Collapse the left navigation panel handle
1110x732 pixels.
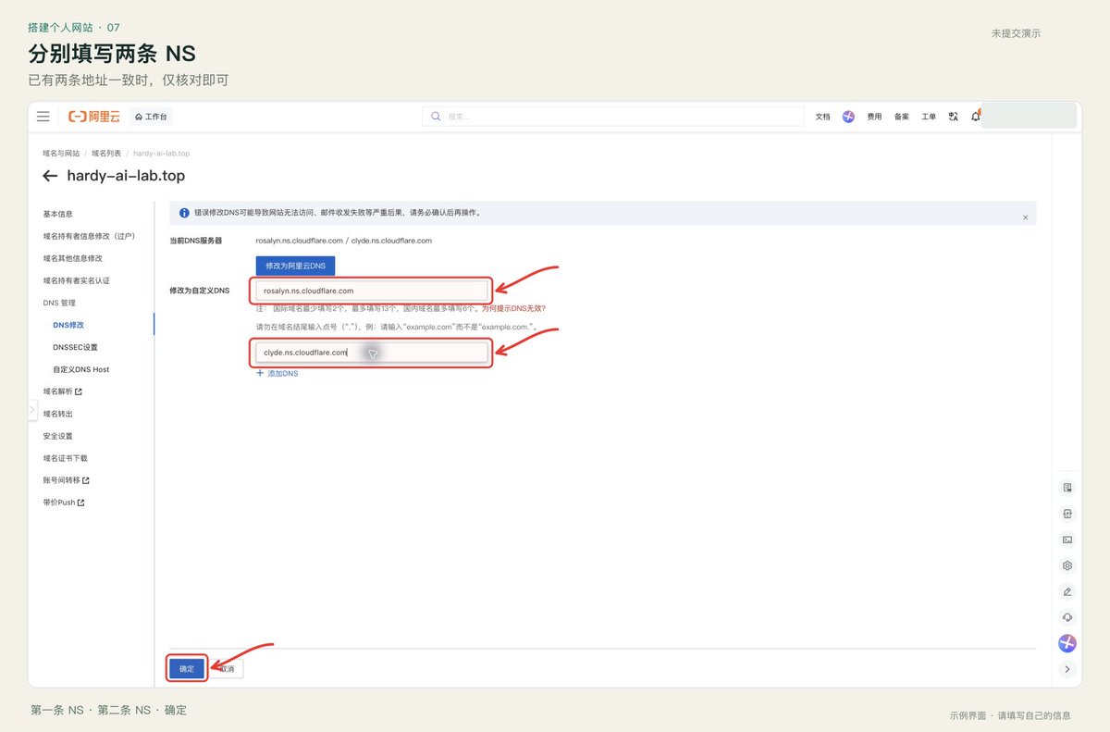(x=33, y=410)
